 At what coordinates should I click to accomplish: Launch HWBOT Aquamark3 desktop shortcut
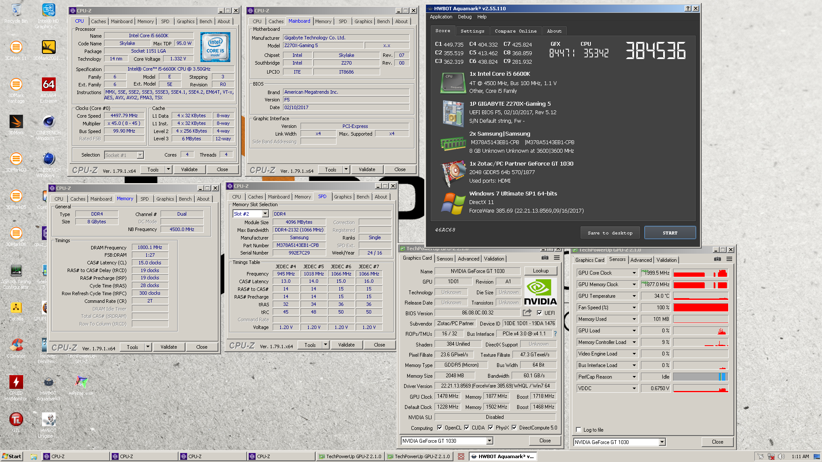[48, 388]
